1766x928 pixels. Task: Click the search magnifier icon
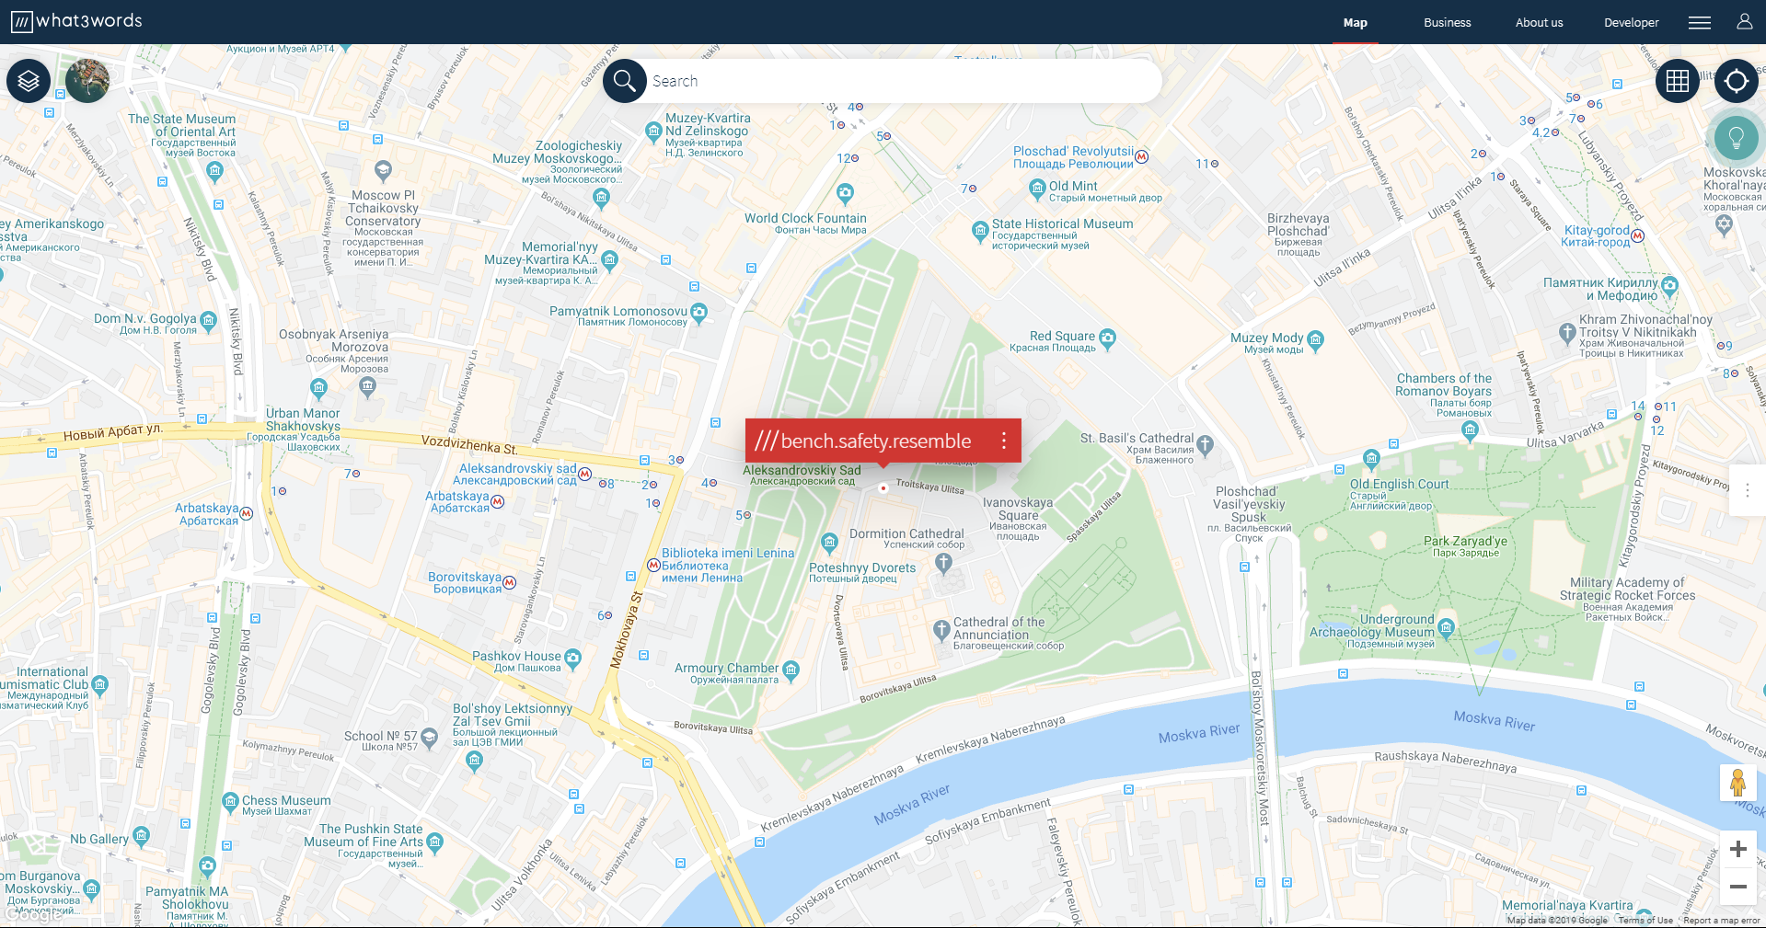tap(625, 81)
